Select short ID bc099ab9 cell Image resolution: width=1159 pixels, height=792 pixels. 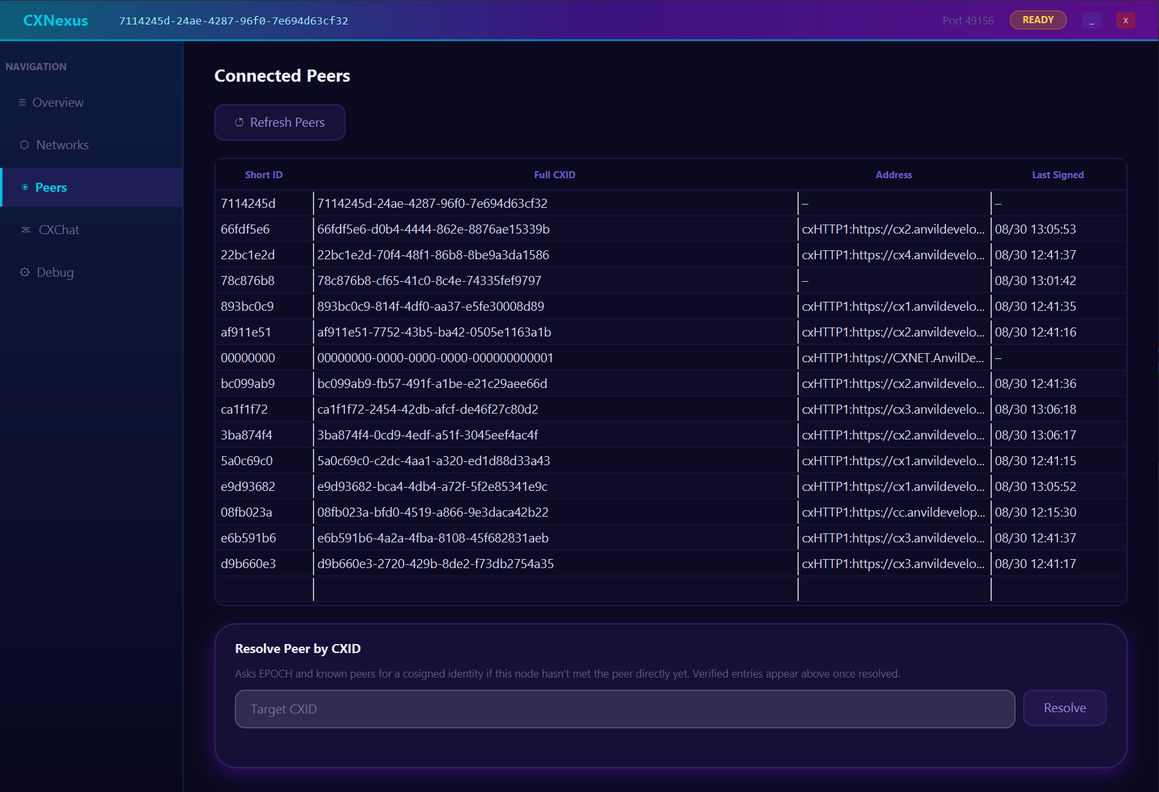click(x=264, y=383)
